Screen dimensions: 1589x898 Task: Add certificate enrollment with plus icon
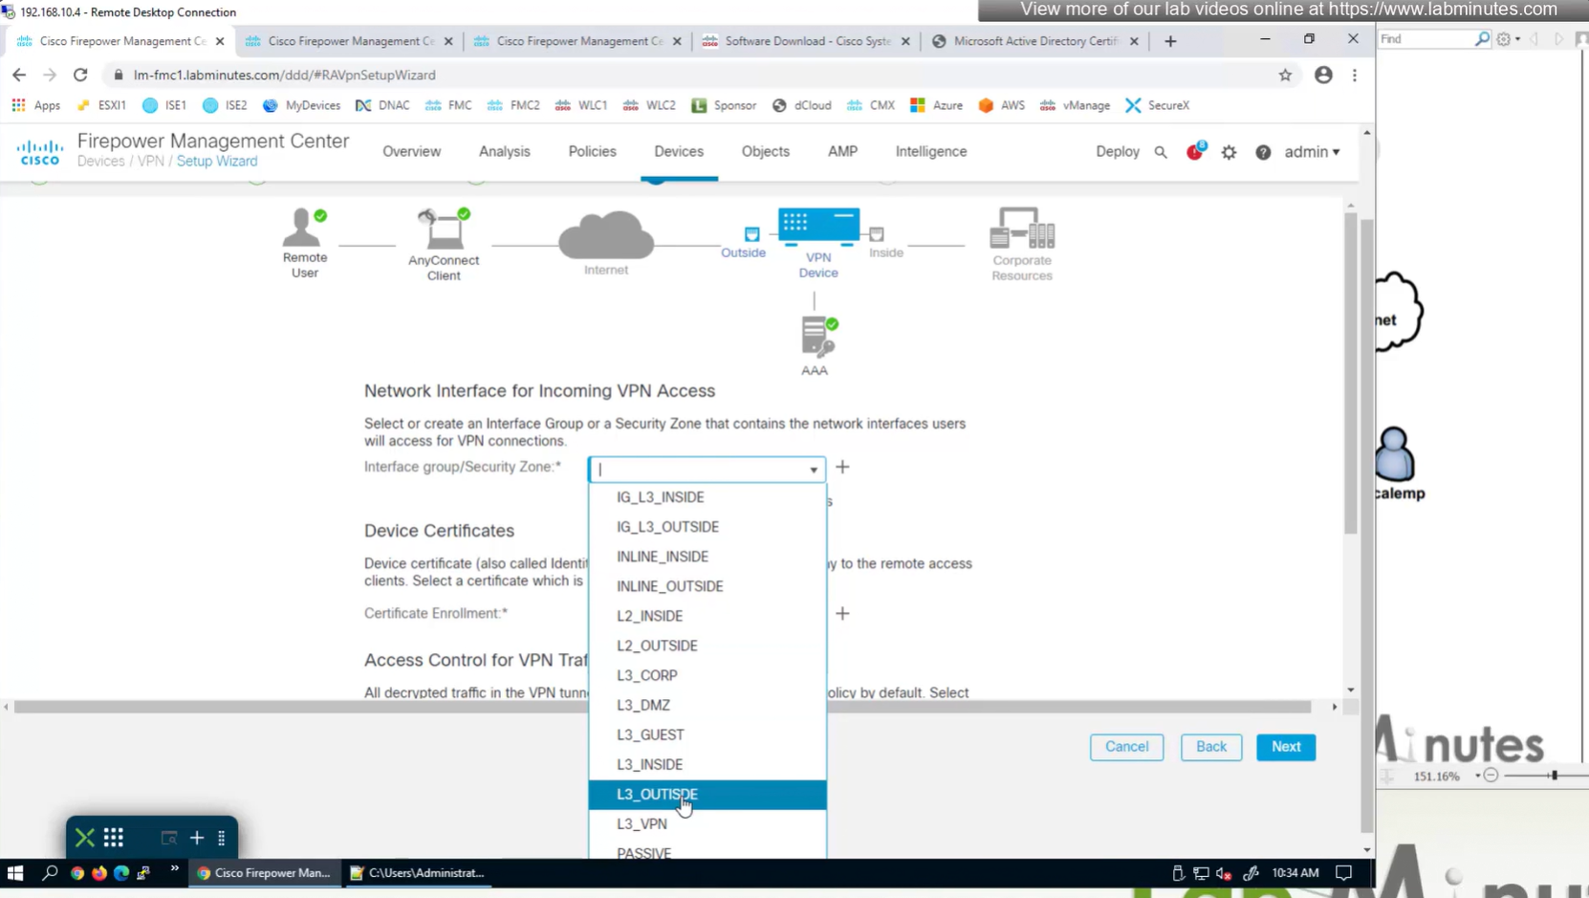point(842,614)
